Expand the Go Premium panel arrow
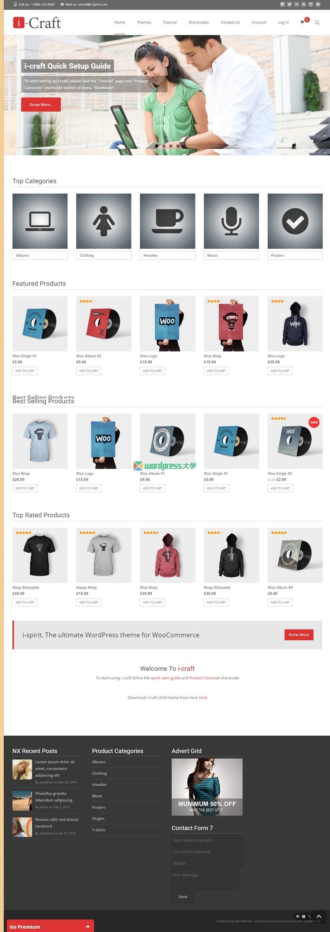Image resolution: width=330 pixels, height=932 pixels. pos(87,927)
